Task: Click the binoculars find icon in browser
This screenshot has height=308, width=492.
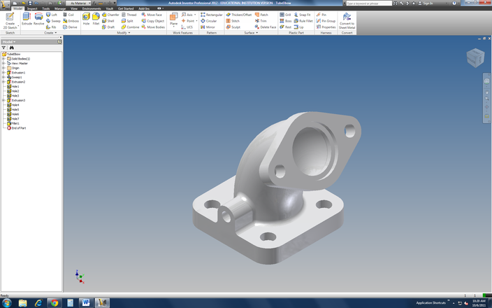Action: [x=12, y=48]
